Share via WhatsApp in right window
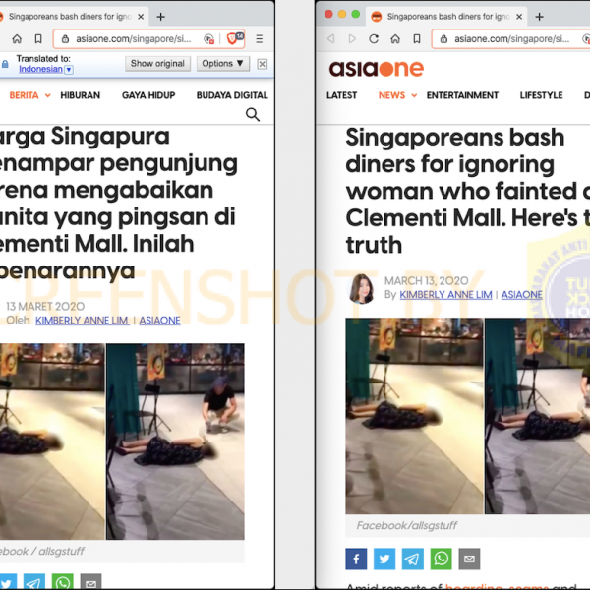Viewport: 590px width, 590px height. [441, 559]
